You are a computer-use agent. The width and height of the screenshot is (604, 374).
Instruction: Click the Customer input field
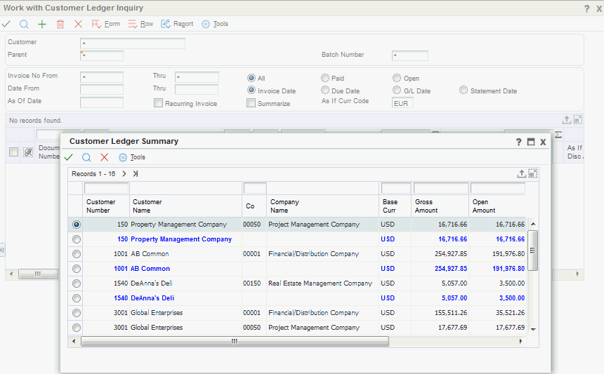click(133, 44)
